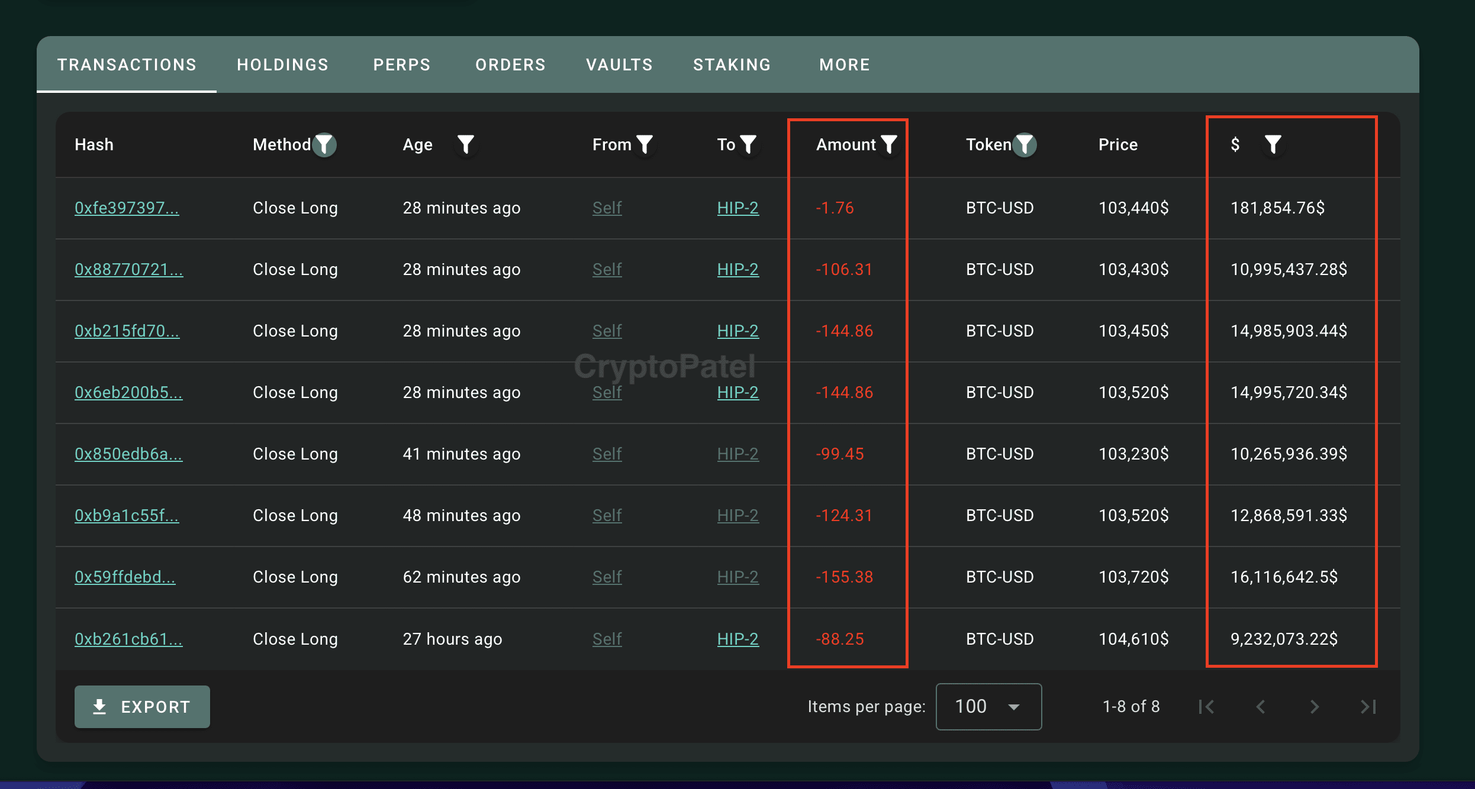Switch to the Holdings tab

[282, 64]
